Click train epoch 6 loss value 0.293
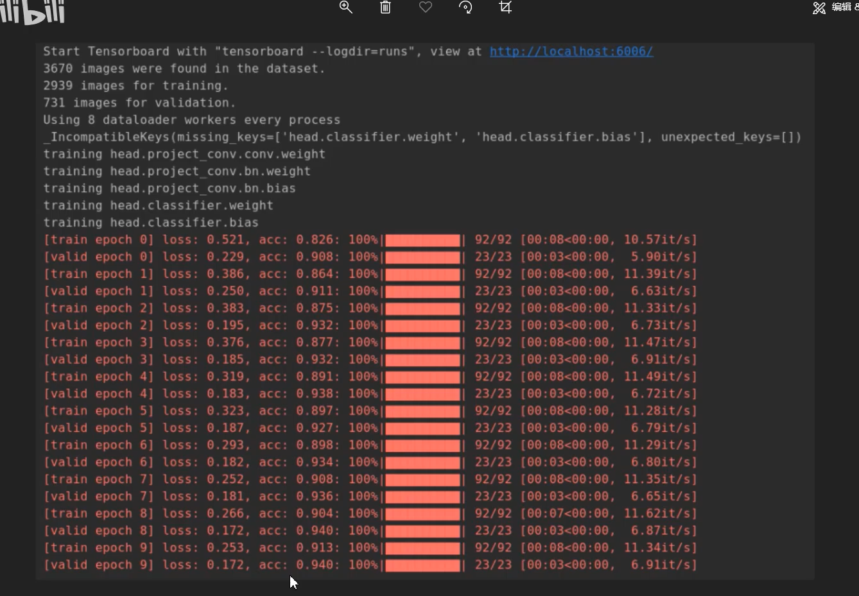This screenshot has height=596, width=859. (225, 445)
